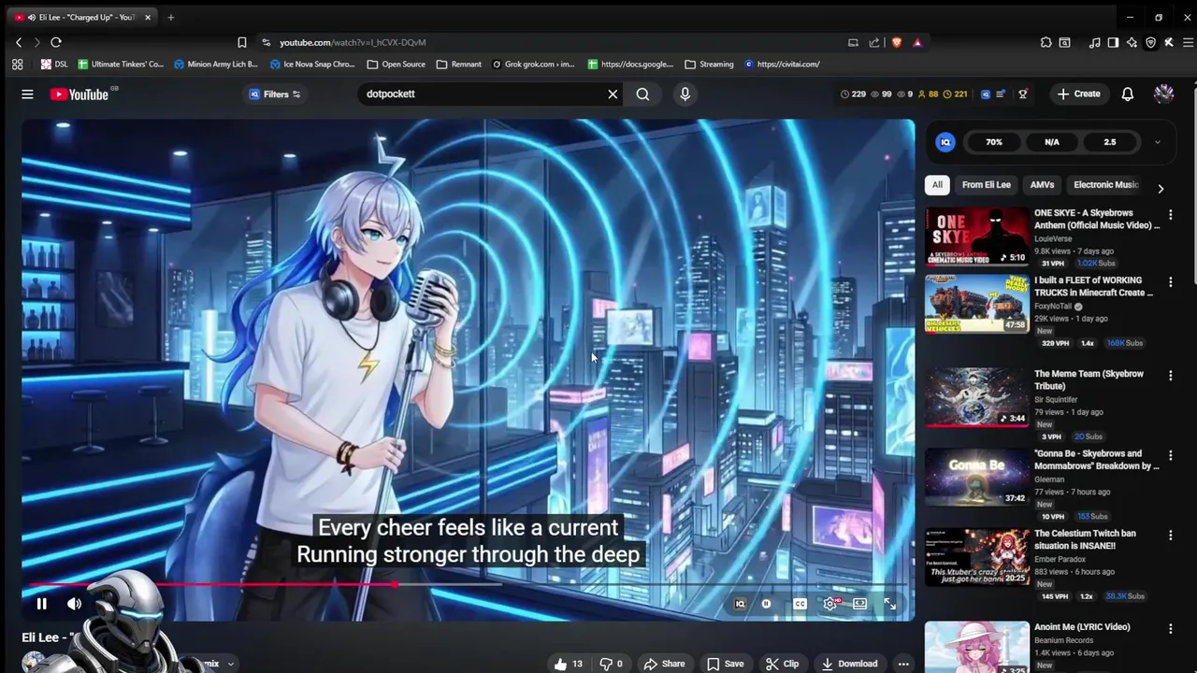Go back in browser history
This screenshot has height=673, width=1197.
tap(19, 42)
